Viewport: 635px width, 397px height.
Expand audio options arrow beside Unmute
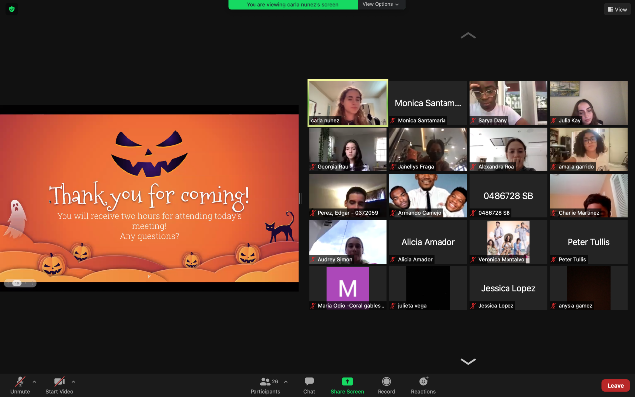point(34,382)
